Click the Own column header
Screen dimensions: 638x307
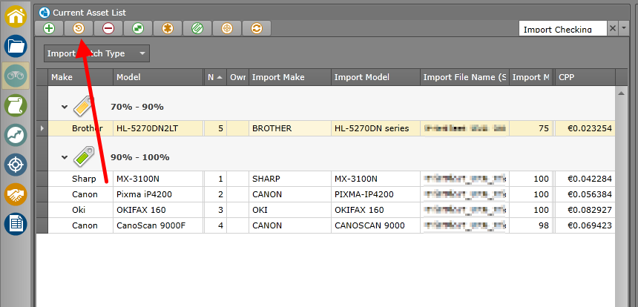pos(237,77)
